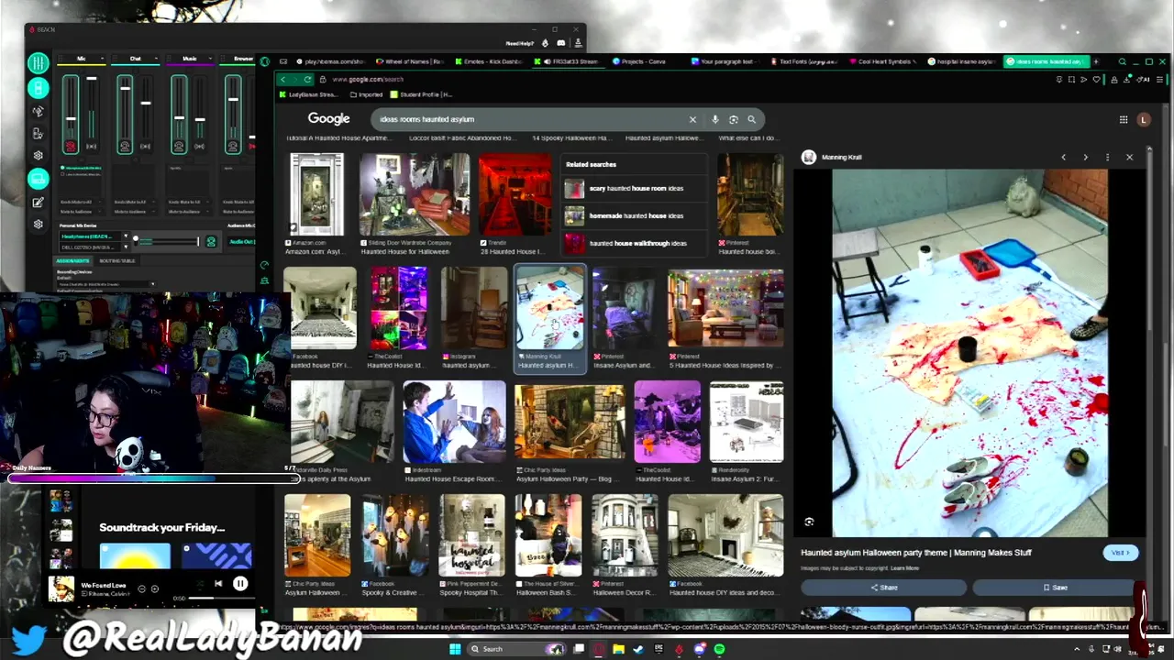This screenshot has height=660, width=1174.
Task: Click the Save button in image preview
Action: point(1055,588)
